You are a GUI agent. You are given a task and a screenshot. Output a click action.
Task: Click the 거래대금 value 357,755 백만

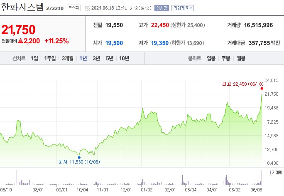264,43
